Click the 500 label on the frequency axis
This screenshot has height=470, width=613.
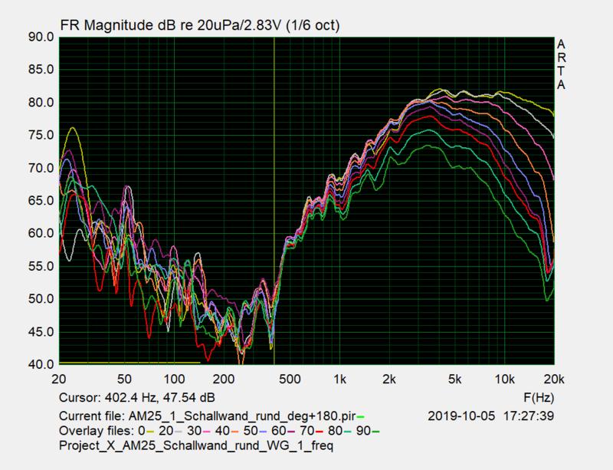(290, 379)
